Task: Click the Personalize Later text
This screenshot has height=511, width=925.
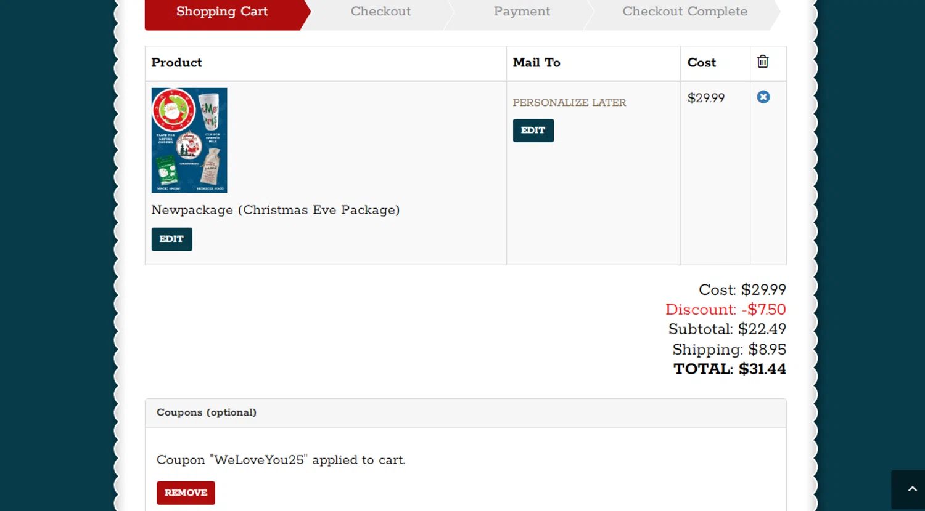Action: [569, 103]
